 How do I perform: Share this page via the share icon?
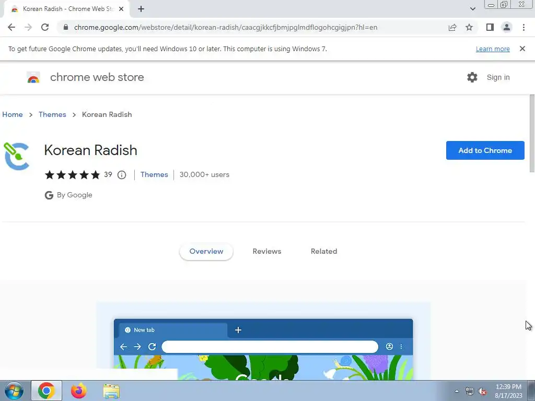(452, 27)
